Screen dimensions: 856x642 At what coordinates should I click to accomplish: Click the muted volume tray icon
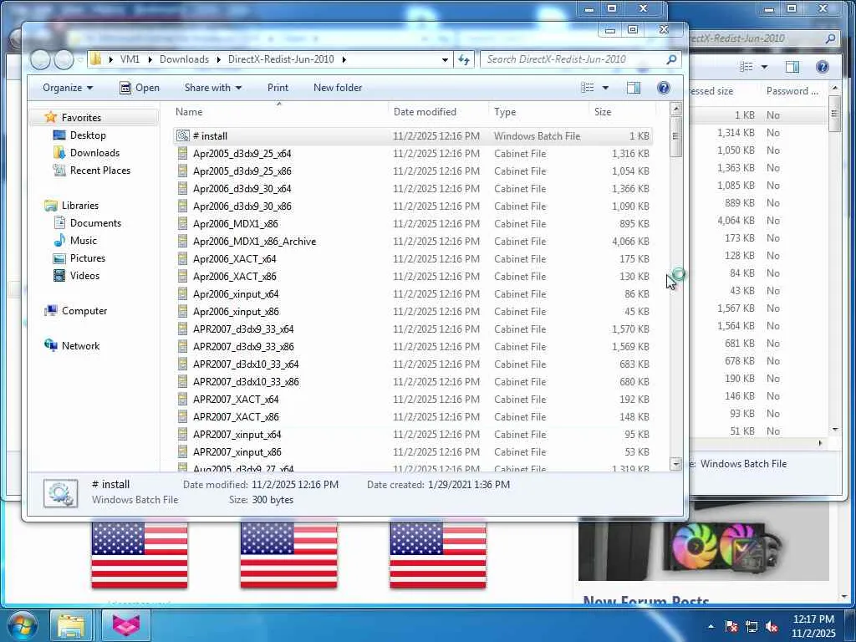tap(772, 626)
